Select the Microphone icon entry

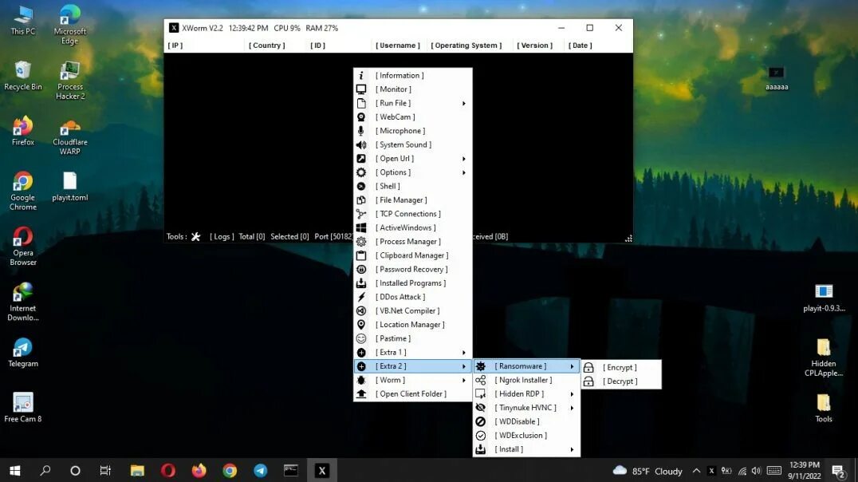tap(361, 131)
